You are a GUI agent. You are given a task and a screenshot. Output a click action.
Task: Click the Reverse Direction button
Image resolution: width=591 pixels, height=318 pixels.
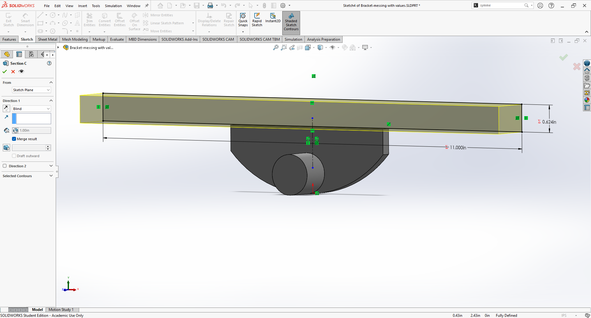click(6, 108)
